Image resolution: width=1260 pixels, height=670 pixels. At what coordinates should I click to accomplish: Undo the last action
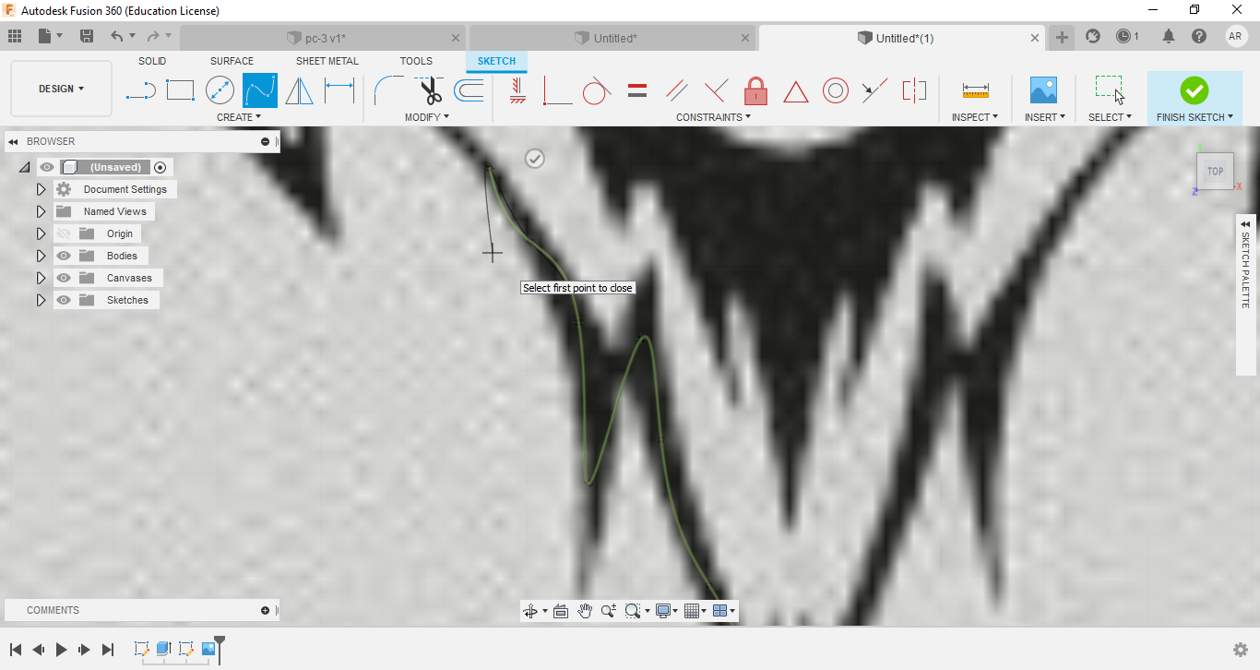(x=117, y=36)
